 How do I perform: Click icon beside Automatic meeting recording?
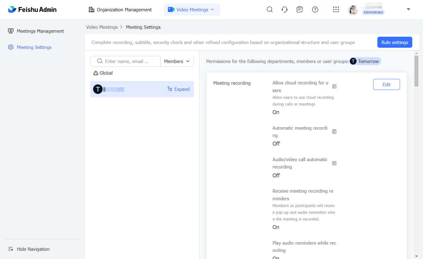[334, 131]
